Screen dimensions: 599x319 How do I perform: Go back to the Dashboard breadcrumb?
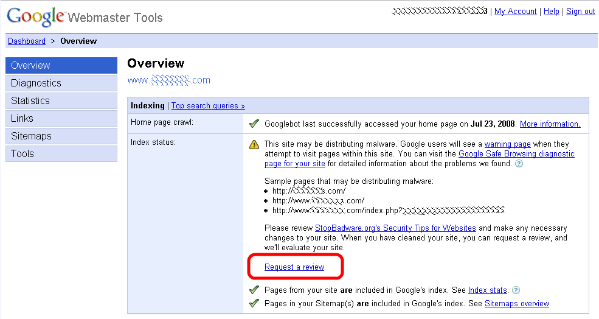[27, 41]
